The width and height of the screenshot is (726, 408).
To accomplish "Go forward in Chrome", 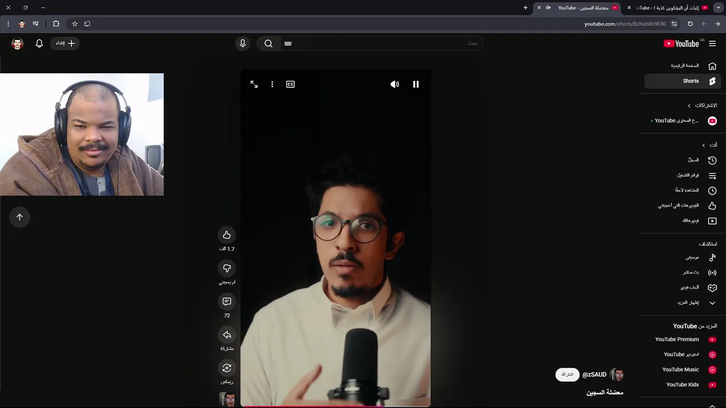I will [704, 24].
